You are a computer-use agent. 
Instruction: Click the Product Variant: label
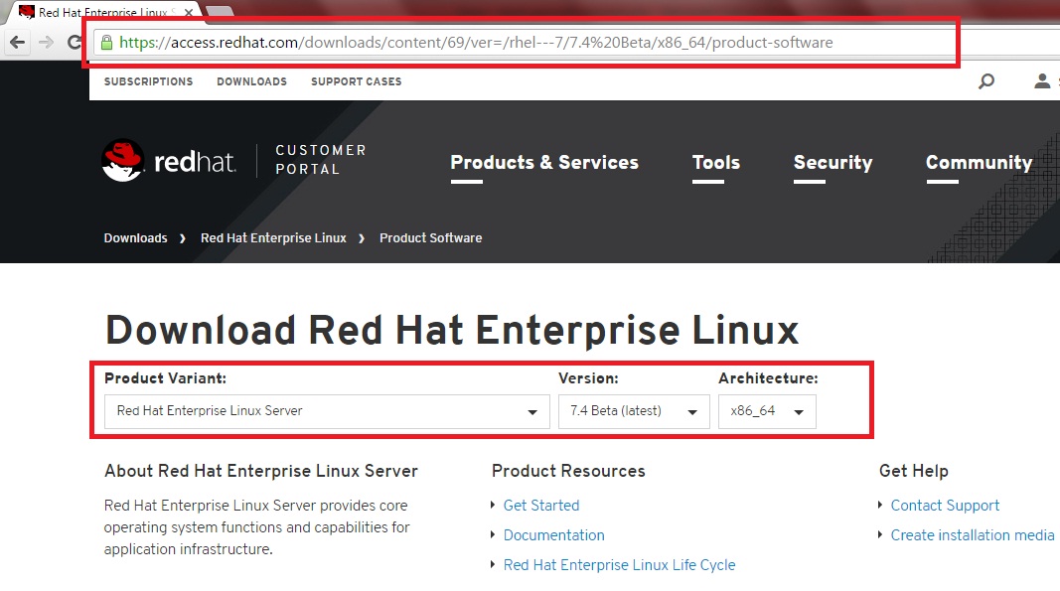(165, 378)
